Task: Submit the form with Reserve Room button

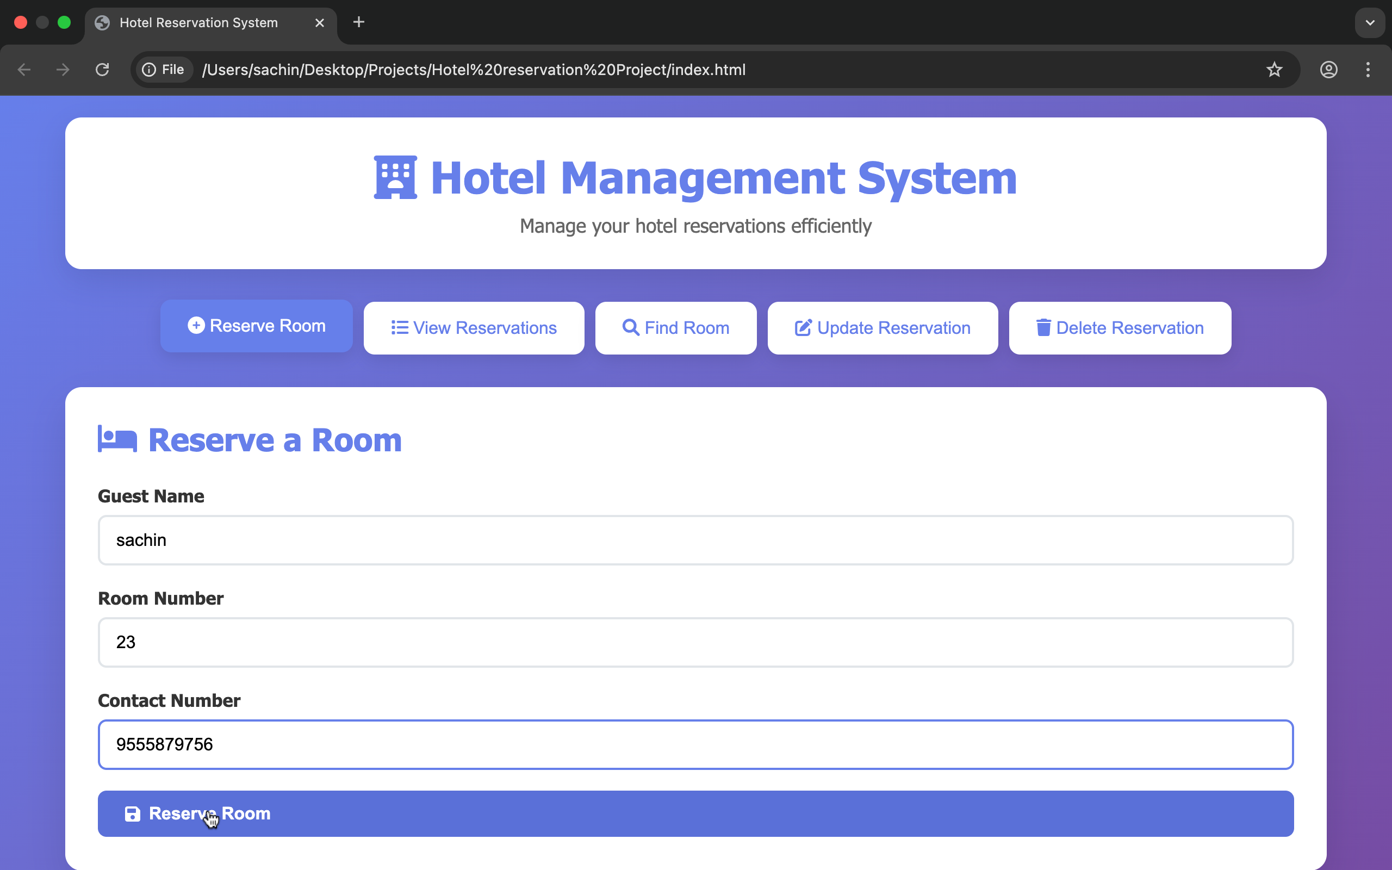Action: 696,813
